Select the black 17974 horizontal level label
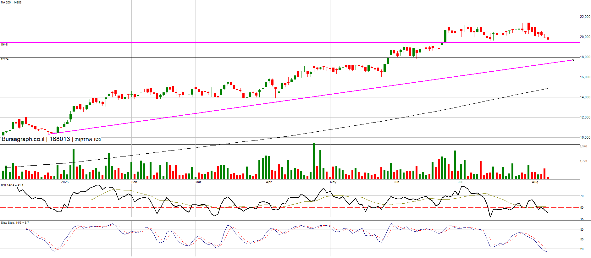The width and height of the screenshot is (591, 258). point(5,59)
